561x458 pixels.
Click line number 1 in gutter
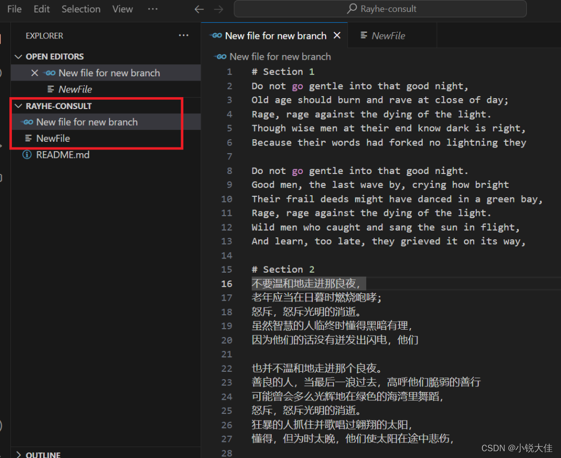coord(230,72)
